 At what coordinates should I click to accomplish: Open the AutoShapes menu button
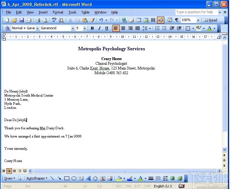pyautogui.click(x=37, y=178)
